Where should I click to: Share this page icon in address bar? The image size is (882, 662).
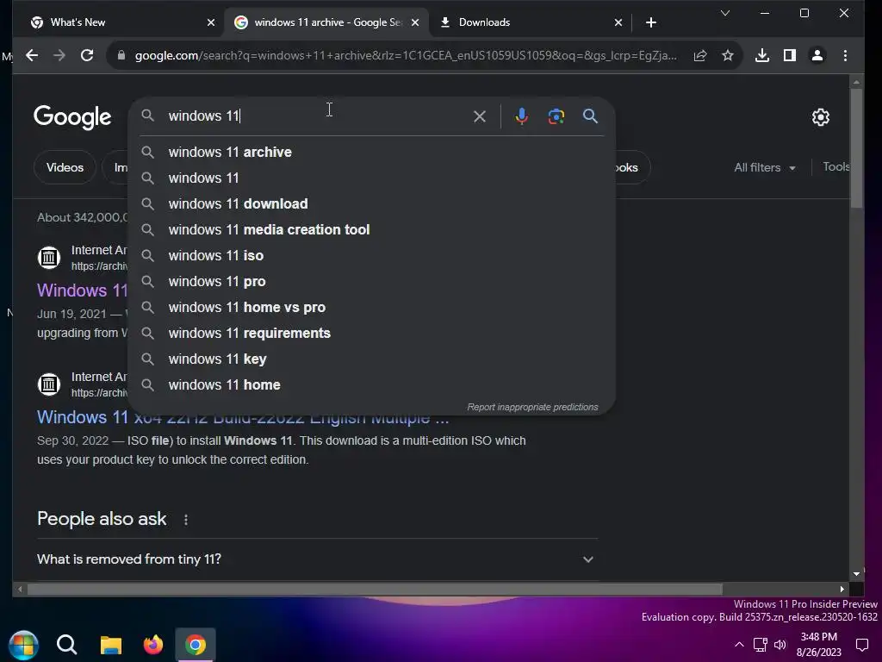point(700,55)
